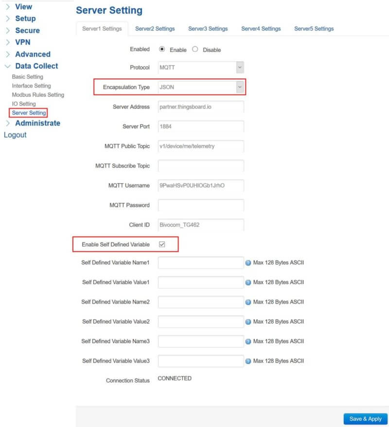Click the Server Address input field

[201, 107]
